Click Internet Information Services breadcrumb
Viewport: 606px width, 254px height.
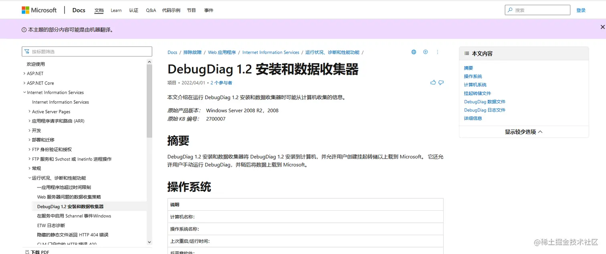coord(271,52)
